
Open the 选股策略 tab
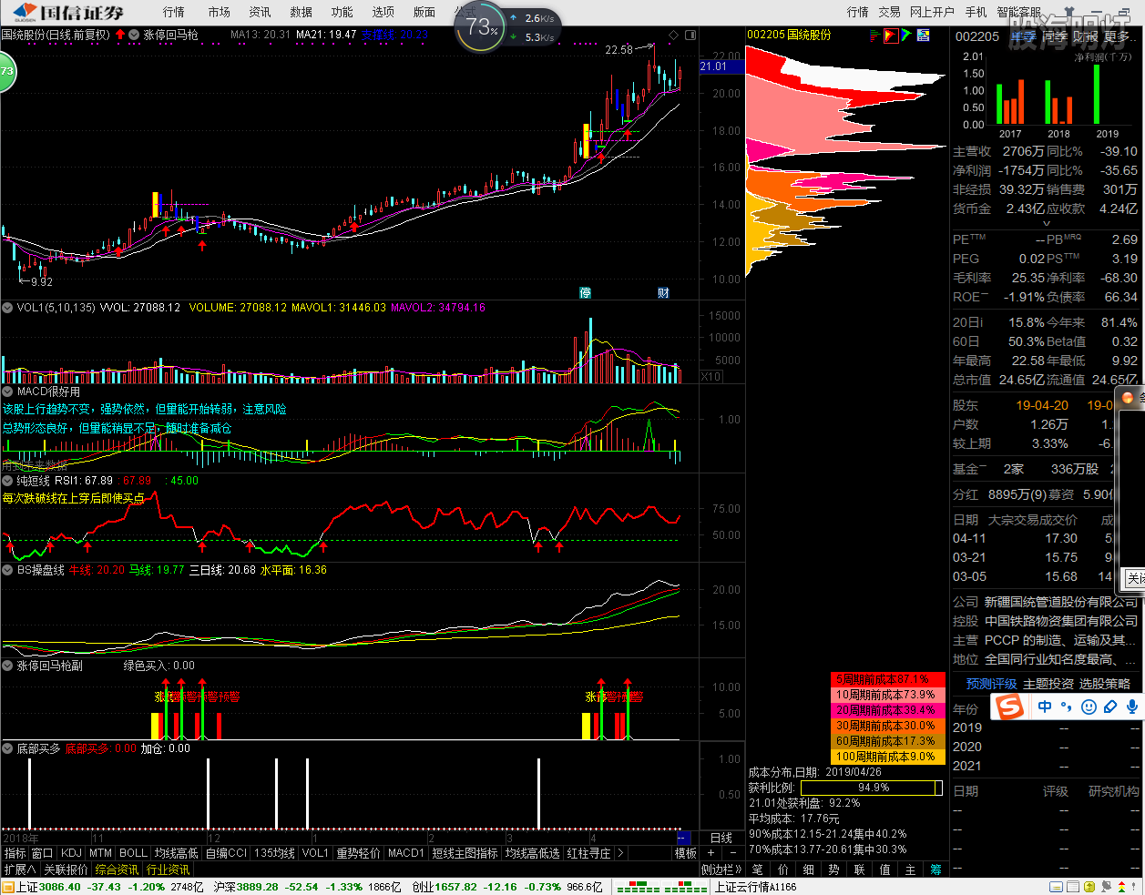tap(1105, 684)
